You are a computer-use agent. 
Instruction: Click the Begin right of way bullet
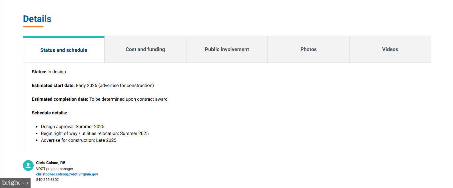click(95, 134)
